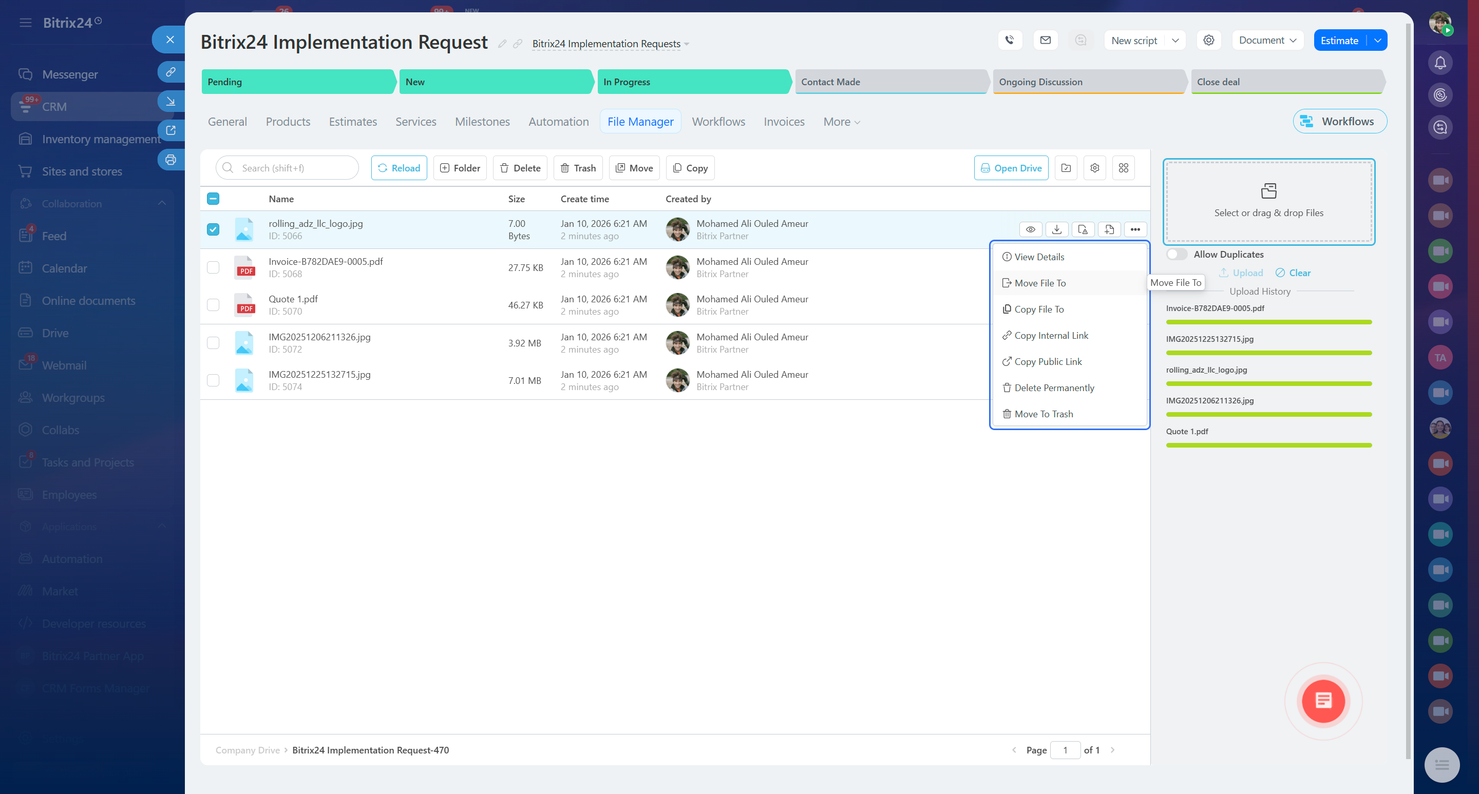
Task: Click the eye preview icon on first file row
Action: 1031,229
